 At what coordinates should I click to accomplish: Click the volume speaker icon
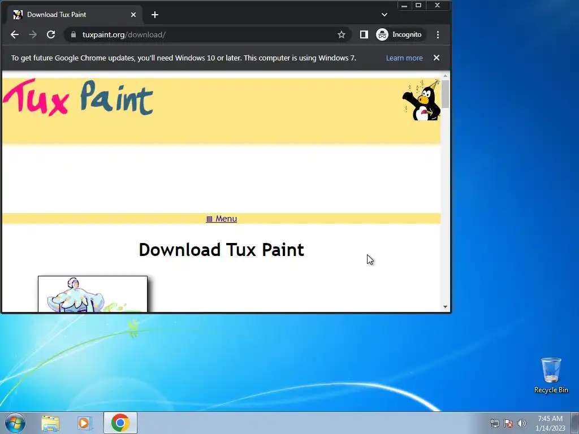point(522,423)
